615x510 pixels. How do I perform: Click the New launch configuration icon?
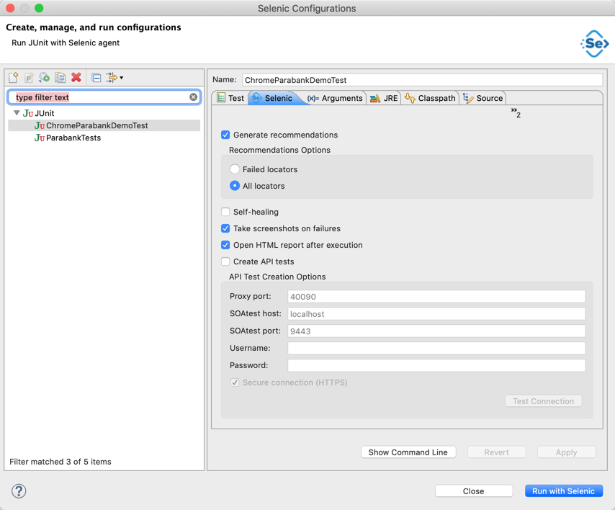pos(14,77)
